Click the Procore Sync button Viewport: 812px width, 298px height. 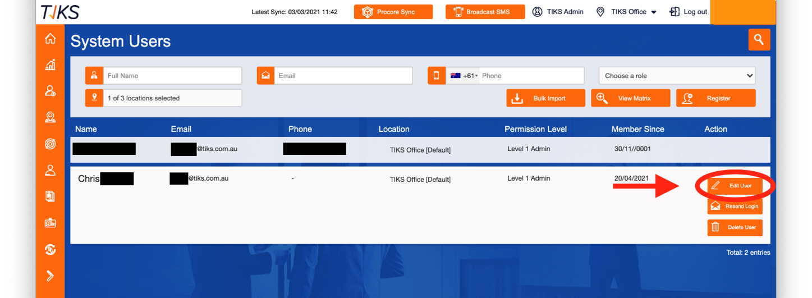coord(393,12)
